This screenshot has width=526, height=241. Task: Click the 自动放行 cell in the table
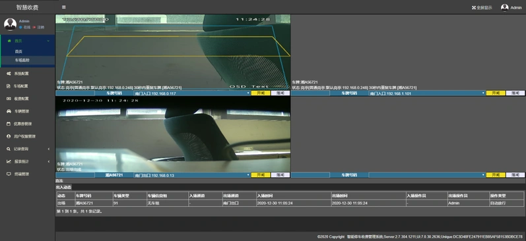(506, 203)
